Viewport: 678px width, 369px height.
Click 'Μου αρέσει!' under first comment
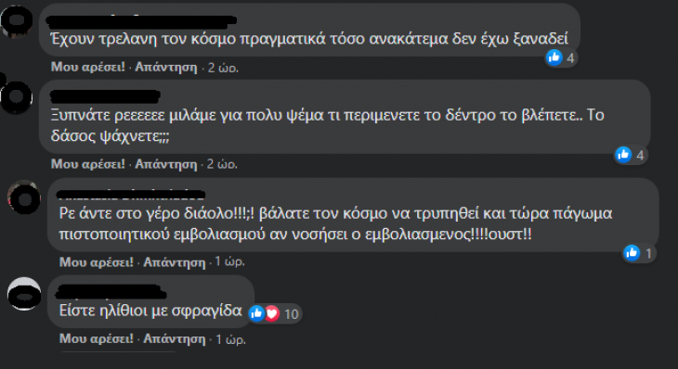click(88, 67)
